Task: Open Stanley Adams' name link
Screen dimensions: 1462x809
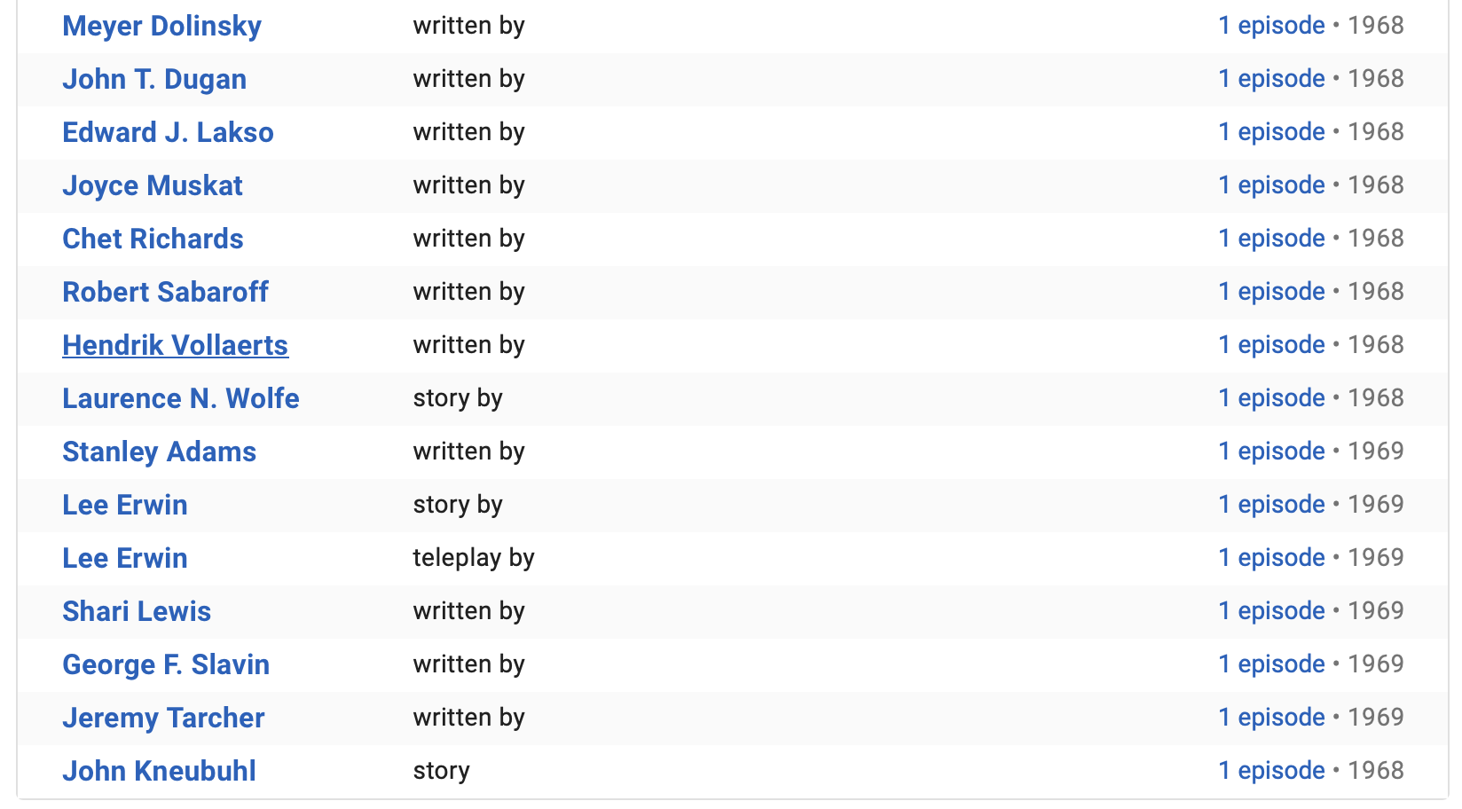Action: click(x=159, y=452)
